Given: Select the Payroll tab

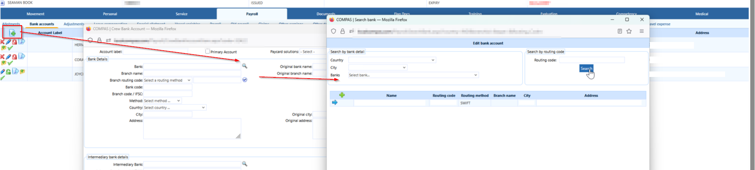Looking at the screenshot, I should pyautogui.click(x=252, y=14).
